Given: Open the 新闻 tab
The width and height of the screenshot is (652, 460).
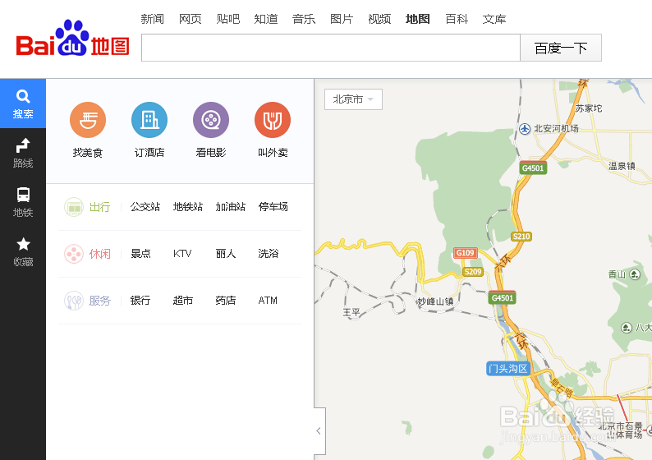Looking at the screenshot, I should tap(152, 19).
